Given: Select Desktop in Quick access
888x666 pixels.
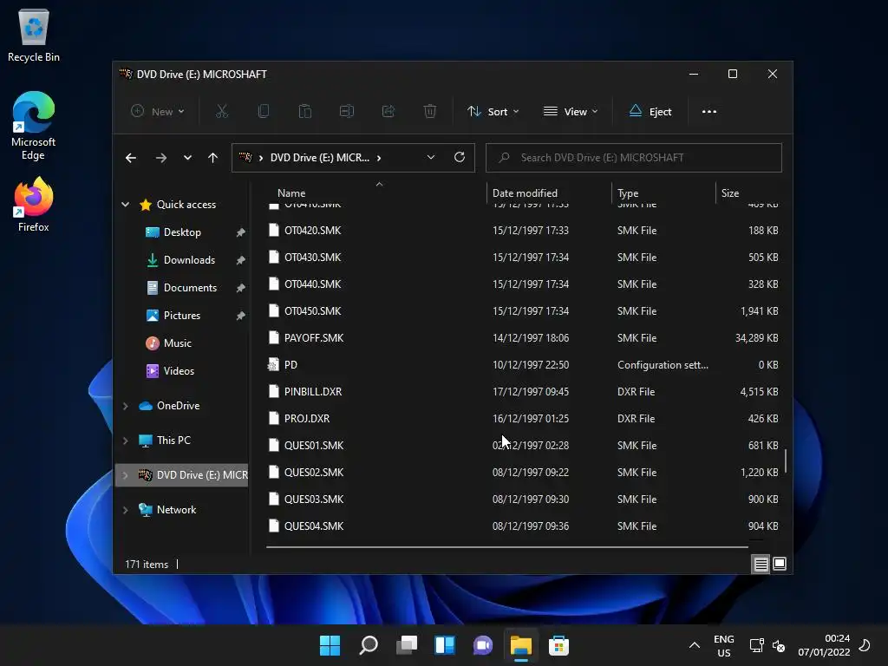Looking at the screenshot, I should [x=182, y=232].
